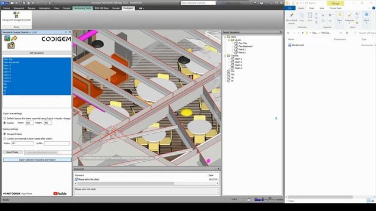Select the Custom export size radio option
Screen dimensions: 376x211
point(5,122)
